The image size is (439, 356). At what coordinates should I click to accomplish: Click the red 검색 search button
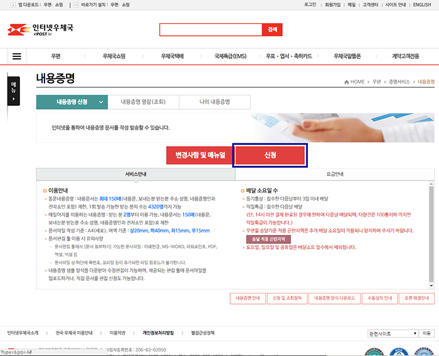[x=272, y=29]
